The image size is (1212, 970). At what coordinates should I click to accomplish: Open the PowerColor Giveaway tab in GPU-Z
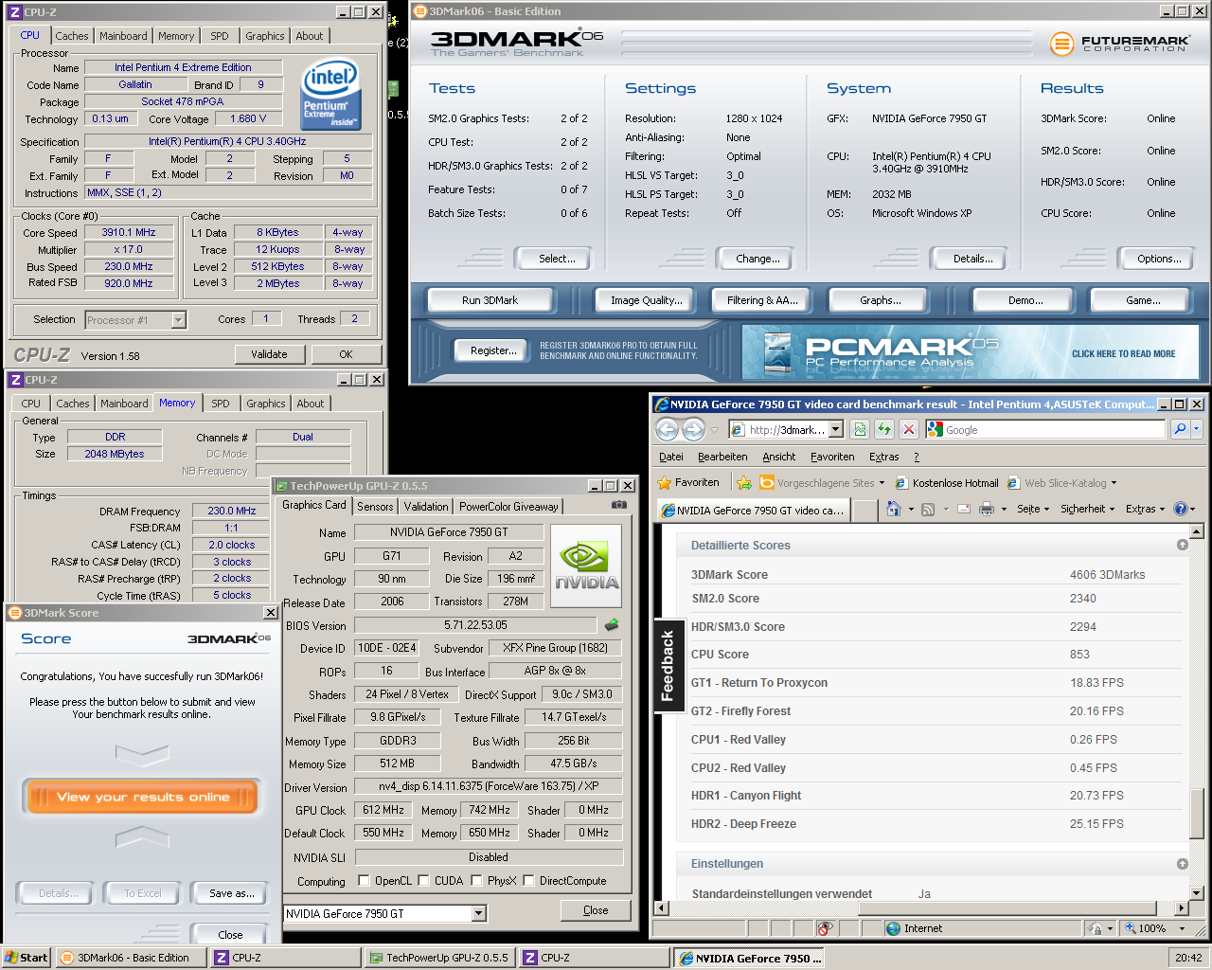[509, 507]
